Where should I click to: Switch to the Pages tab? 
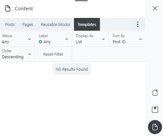click(28, 24)
